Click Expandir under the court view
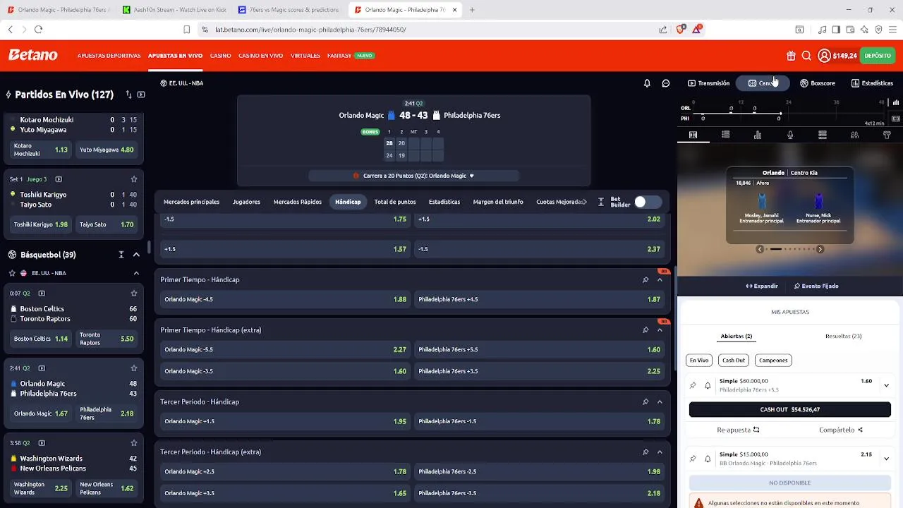 [x=762, y=286]
